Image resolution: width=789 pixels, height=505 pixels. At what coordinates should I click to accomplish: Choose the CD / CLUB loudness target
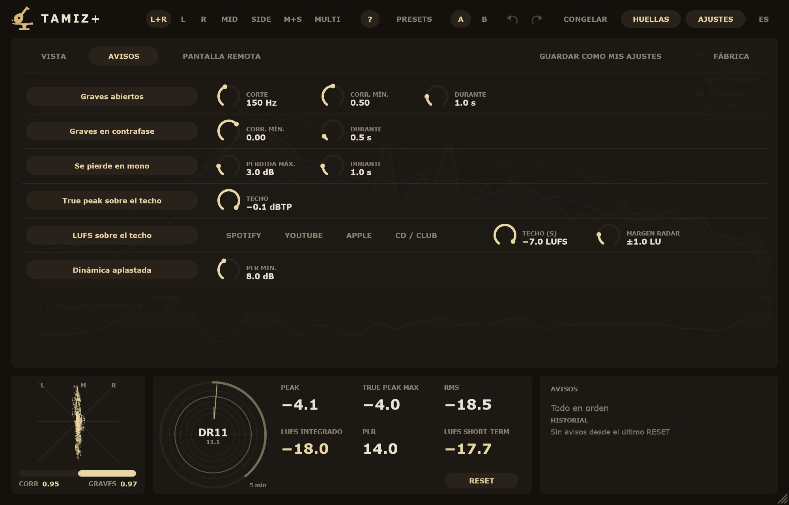(x=416, y=235)
